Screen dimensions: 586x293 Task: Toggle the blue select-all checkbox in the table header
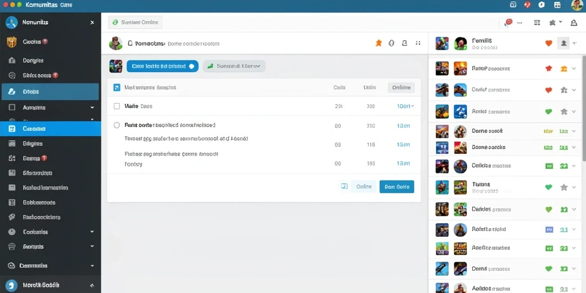pyautogui.click(x=117, y=88)
